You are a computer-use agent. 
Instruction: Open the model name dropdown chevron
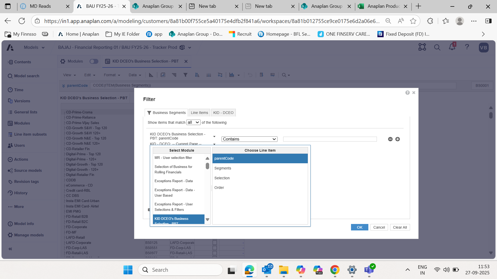(190, 48)
